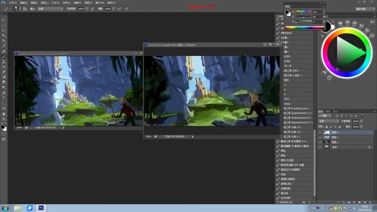Open opacity slider arrow in options bar
The image size is (377, 212).
pos(87,9)
